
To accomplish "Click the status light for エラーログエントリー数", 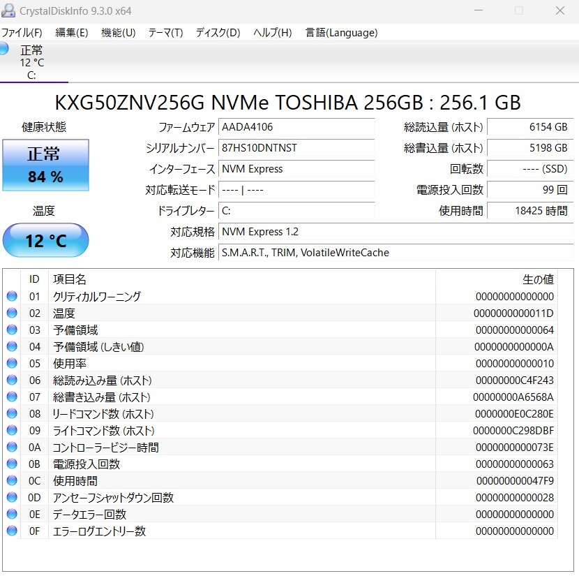I will [x=12, y=531].
